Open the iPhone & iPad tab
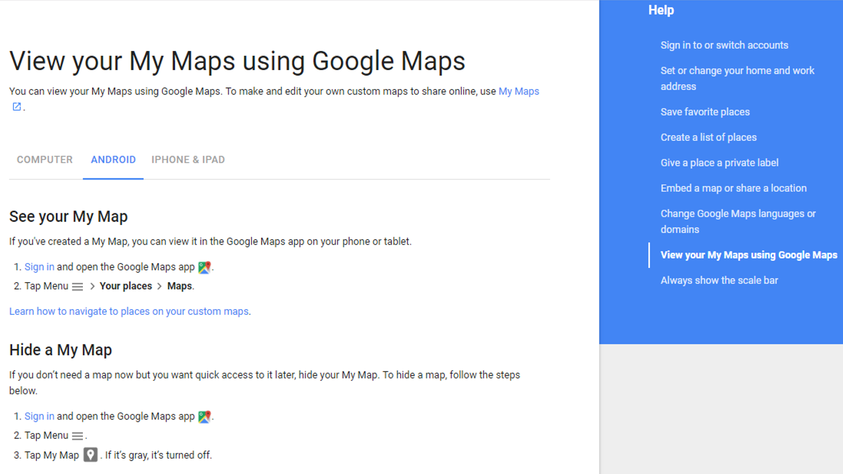Screen dimensions: 843x474 pyautogui.click(x=188, y=160)
